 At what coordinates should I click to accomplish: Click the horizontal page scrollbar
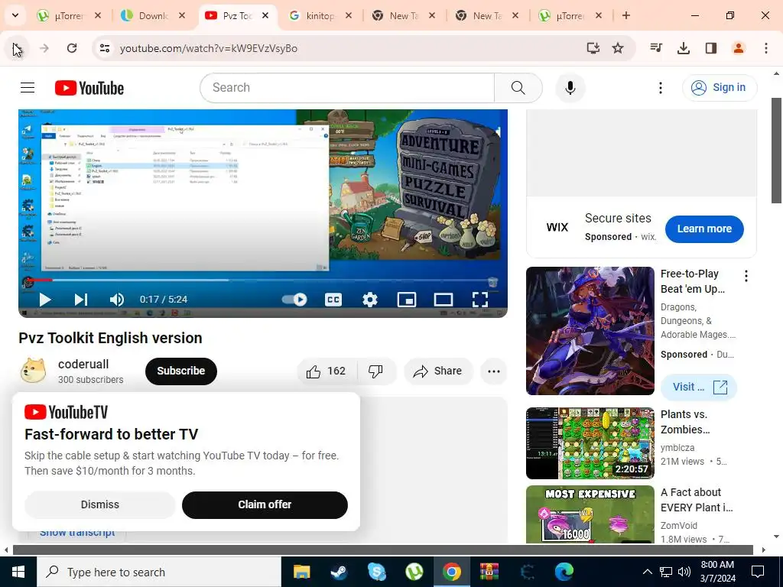[x=382, y=550]
